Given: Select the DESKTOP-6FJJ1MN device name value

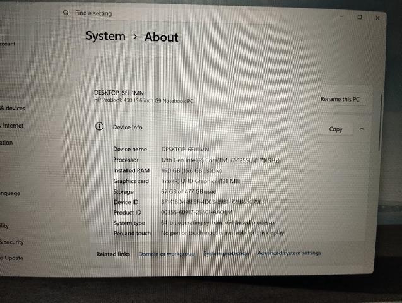Looking at the screenshot, I should (185, 149).
